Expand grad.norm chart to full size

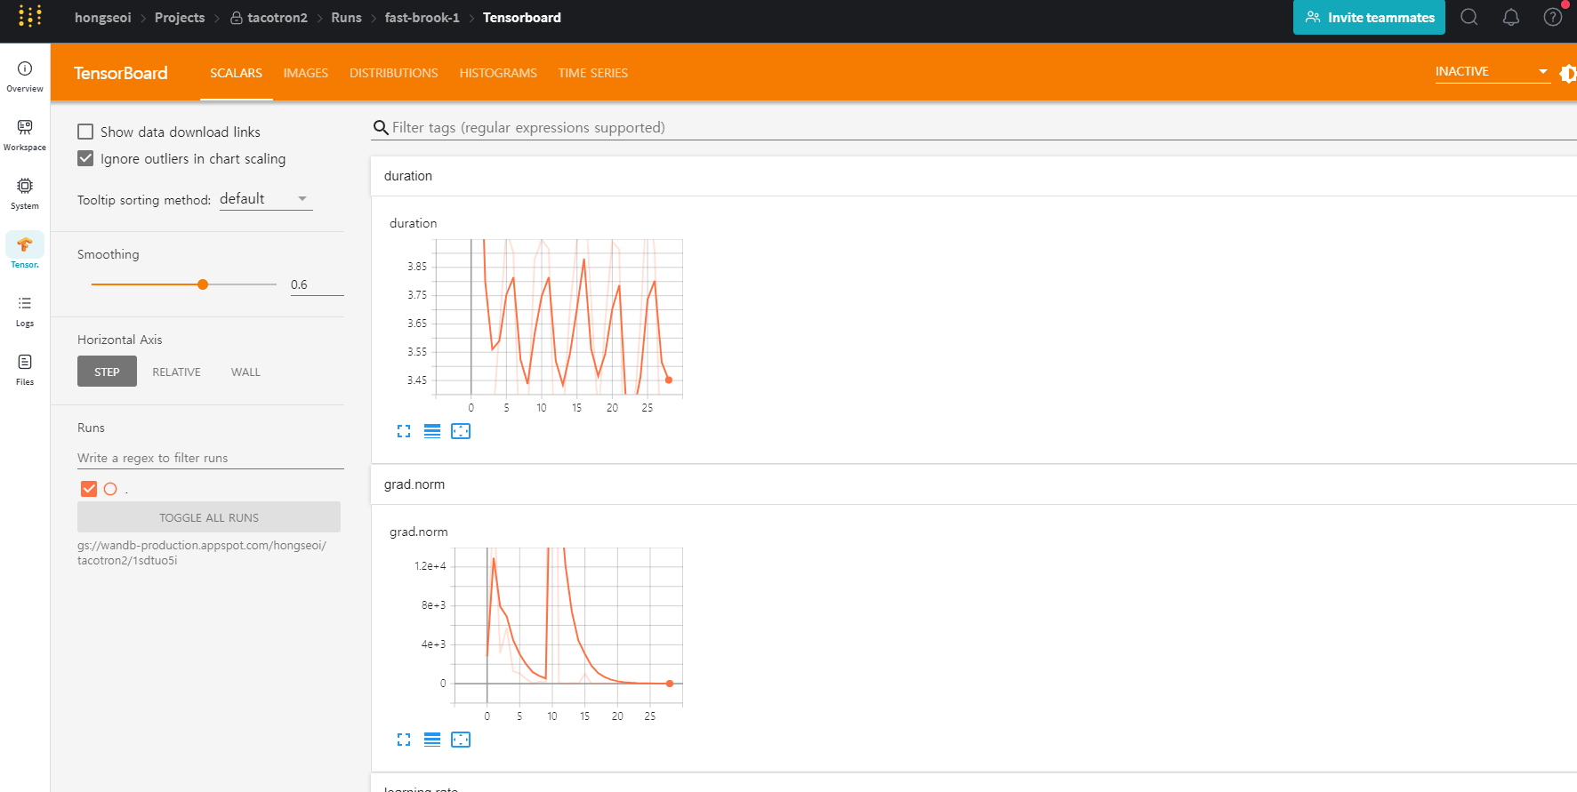point(404,740)
